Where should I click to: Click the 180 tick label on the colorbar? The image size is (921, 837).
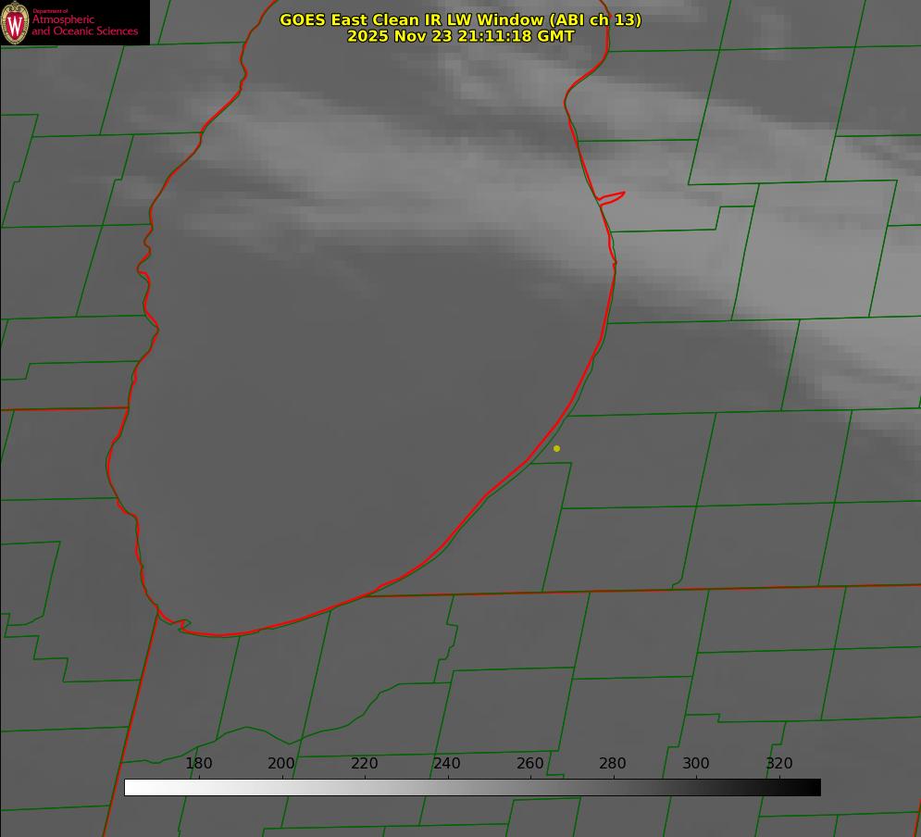199,764
